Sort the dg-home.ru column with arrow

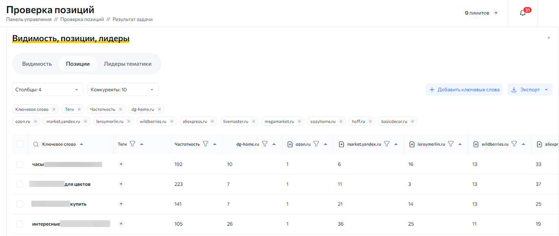[x=274, y=144]
